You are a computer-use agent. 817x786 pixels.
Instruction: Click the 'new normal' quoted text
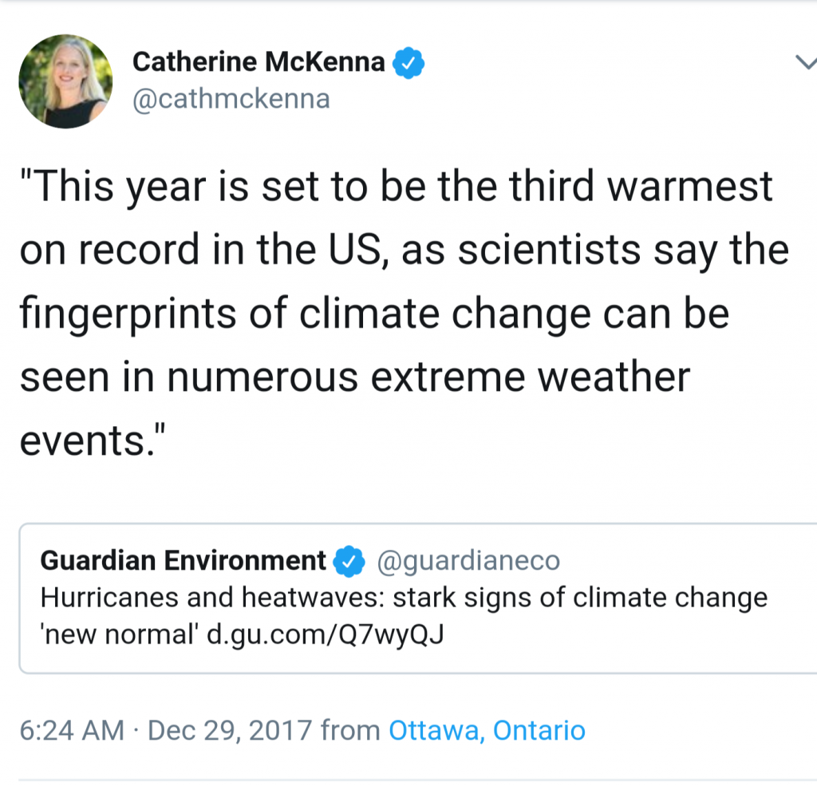tap(119, 636)
